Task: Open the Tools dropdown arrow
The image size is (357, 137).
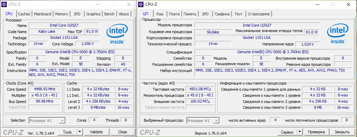Action: click(x=80, y=132)
